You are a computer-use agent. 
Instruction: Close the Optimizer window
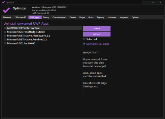[x=160, y=3]
